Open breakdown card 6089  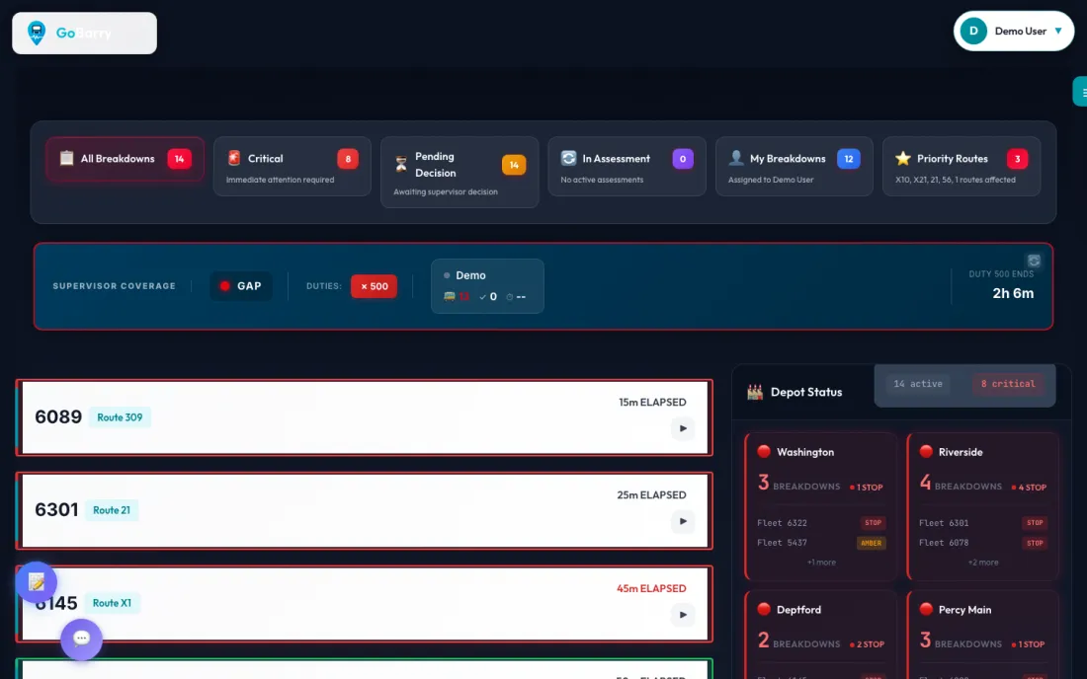click(x=365, y=417)
